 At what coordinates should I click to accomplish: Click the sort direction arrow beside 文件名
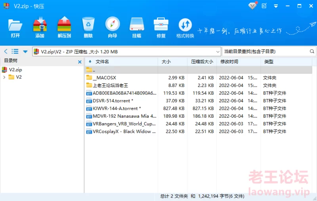pos(90,62)
